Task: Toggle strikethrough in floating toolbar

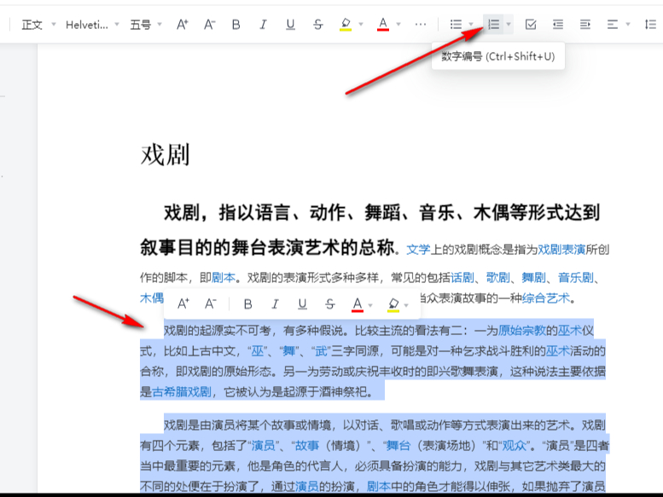Action: click(x=330, y=304)
